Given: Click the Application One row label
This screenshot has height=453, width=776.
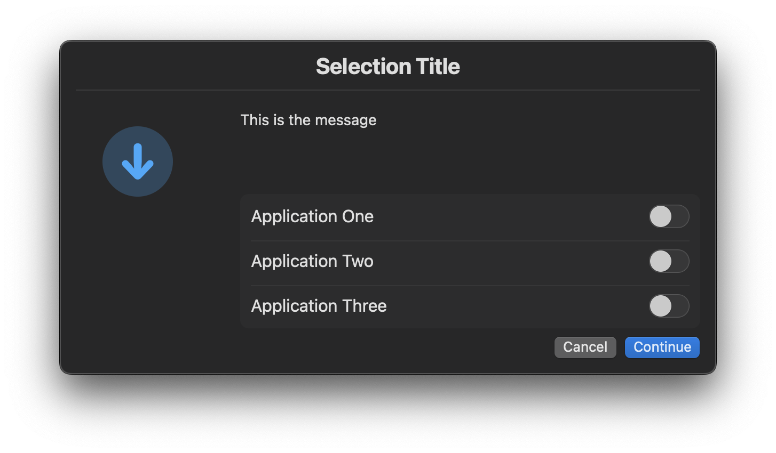Looking at the screenshot, I should [312, 216].
